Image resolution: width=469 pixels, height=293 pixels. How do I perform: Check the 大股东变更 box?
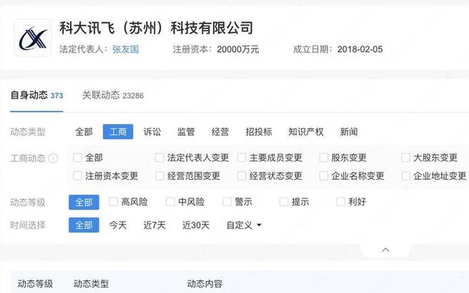pos(406,158)
